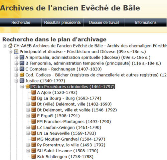The height and width of the screenshot is (160, 167).
Task: Select A Spiritualia, administration spirituelle entry
Action: coord(88,57)
